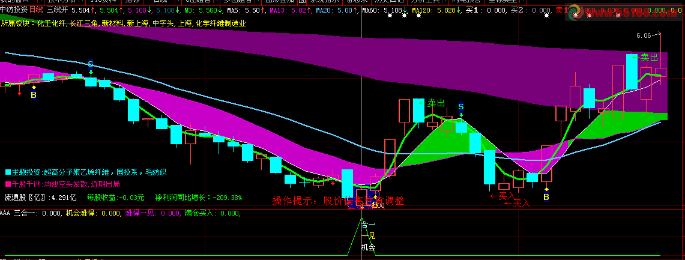Click the yellow B marker beside the 买入 labels

(546, 197)
